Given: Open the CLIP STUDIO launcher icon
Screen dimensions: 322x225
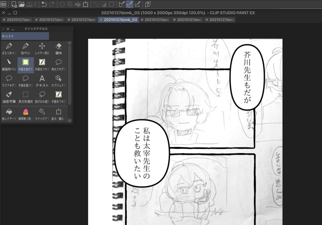Looking at the screenshot, I should coord(3,4).
